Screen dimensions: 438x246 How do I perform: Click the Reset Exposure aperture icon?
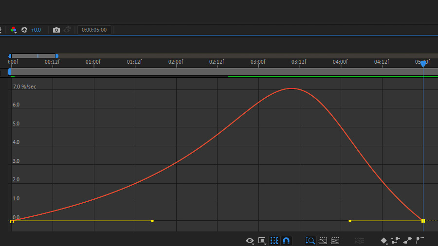coord(24,30)
